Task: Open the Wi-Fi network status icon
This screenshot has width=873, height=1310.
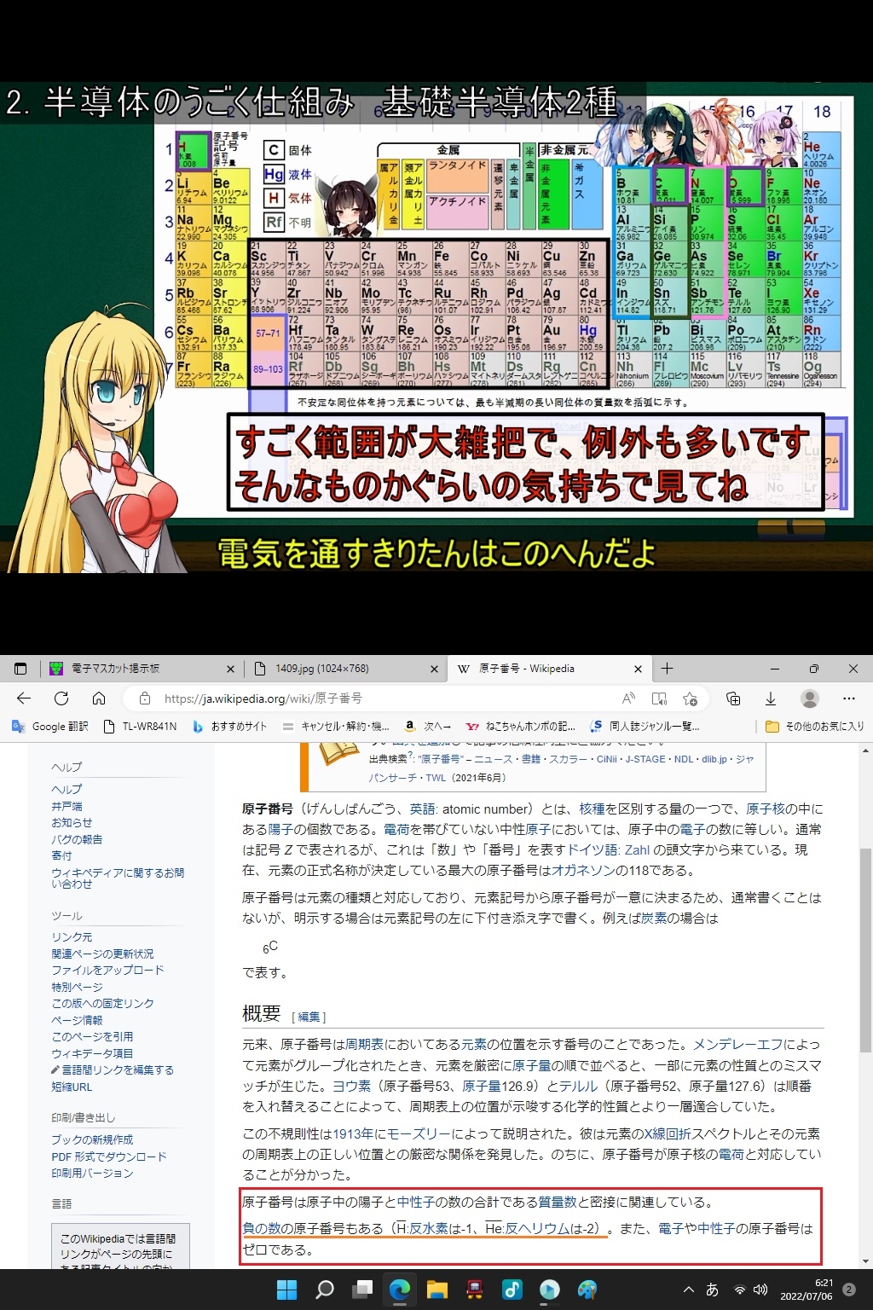Action: click(740, 1290)
